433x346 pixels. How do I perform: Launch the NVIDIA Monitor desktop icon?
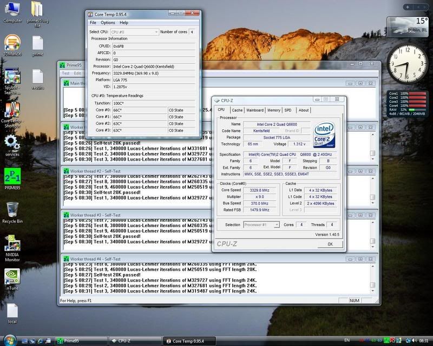(x=12, y=248)
